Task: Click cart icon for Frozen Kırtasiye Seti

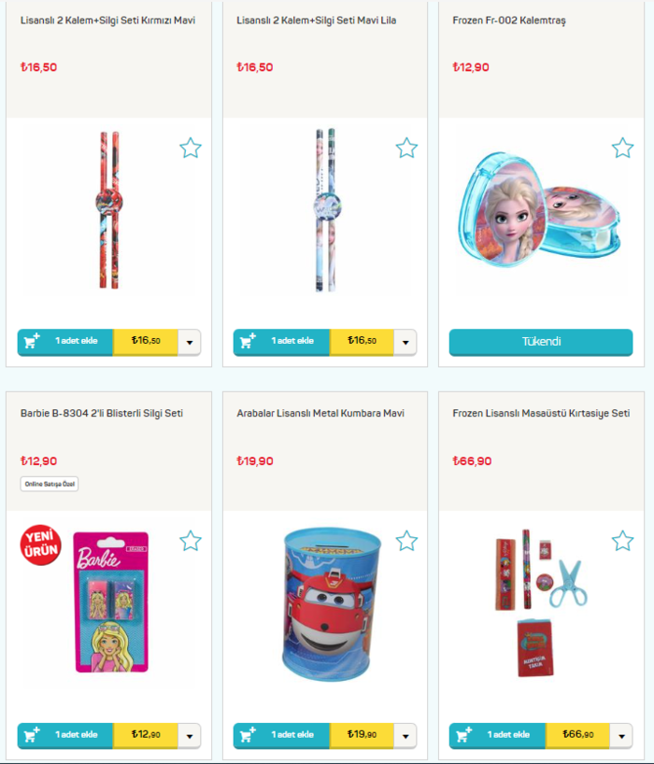Action: 464,734
